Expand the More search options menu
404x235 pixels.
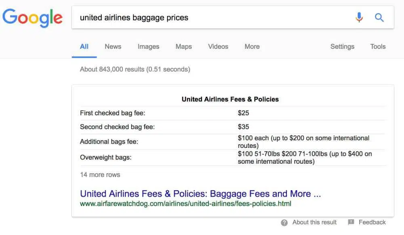coord(252,46)
